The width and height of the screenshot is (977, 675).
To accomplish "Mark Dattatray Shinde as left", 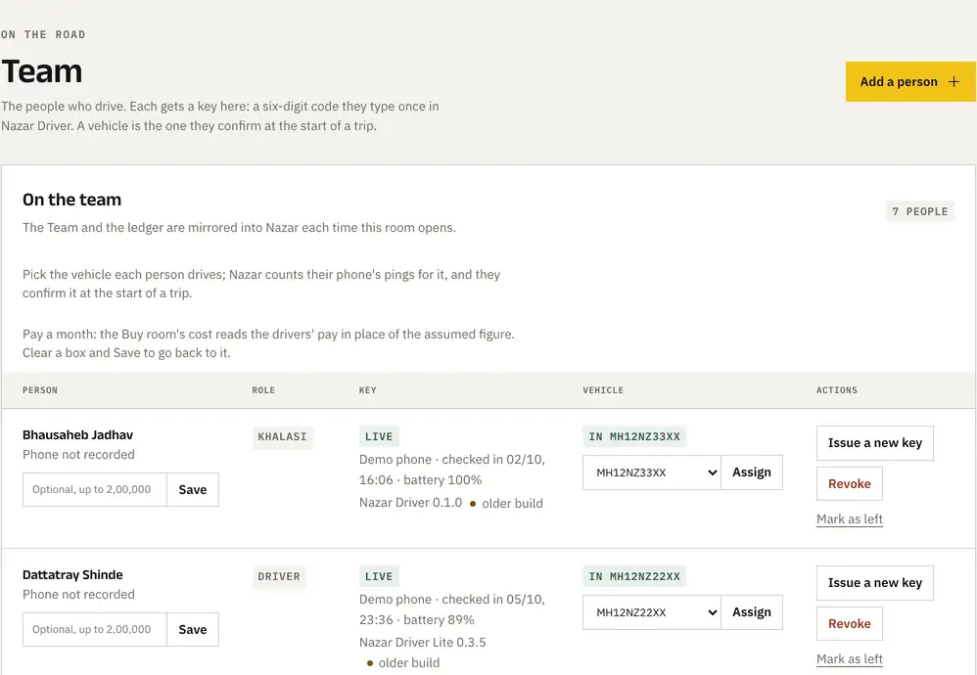I will pyautogui.click(x=850, y=659).
